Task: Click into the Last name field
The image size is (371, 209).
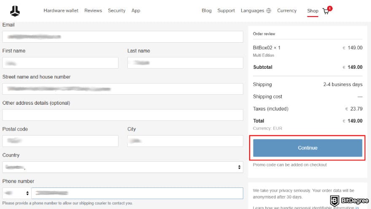Action: (185, 63)
